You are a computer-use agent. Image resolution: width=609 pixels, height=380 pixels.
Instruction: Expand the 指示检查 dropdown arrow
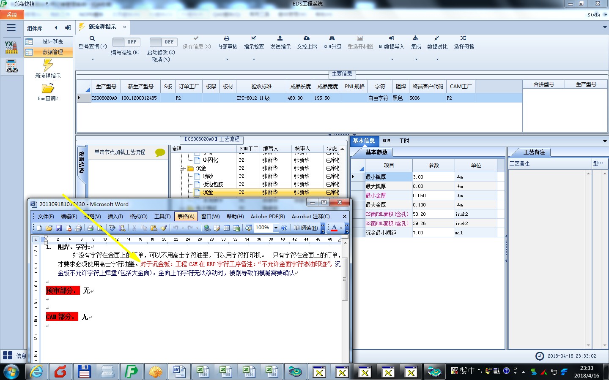coord(254,59)
